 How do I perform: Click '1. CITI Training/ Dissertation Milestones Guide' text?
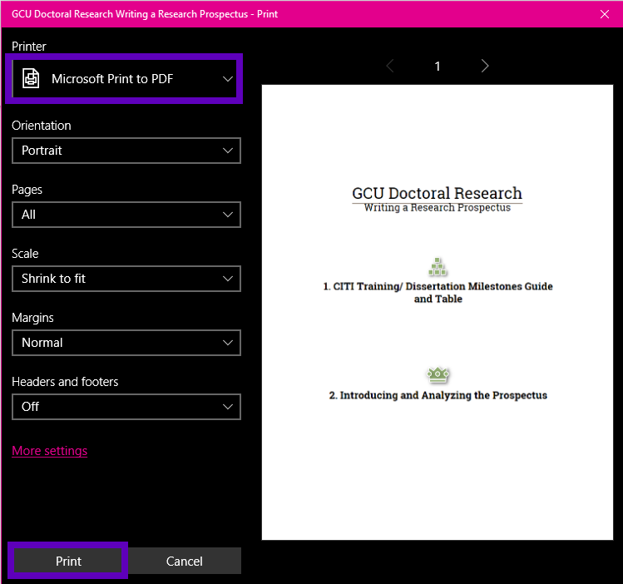pos(438,286)
